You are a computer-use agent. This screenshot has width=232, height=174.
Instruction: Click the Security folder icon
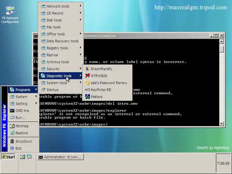43,69
